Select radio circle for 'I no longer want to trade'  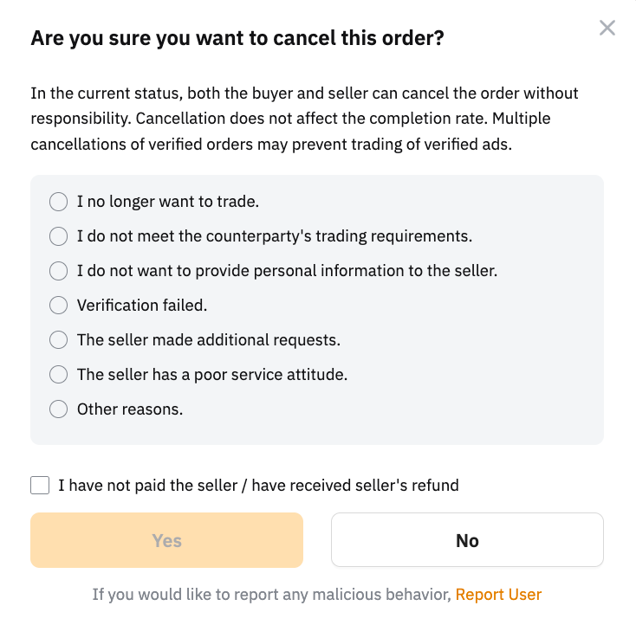tap(58, 202)
